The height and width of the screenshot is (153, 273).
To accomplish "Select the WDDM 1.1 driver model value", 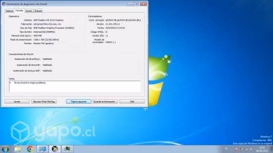I will point(110,42).
